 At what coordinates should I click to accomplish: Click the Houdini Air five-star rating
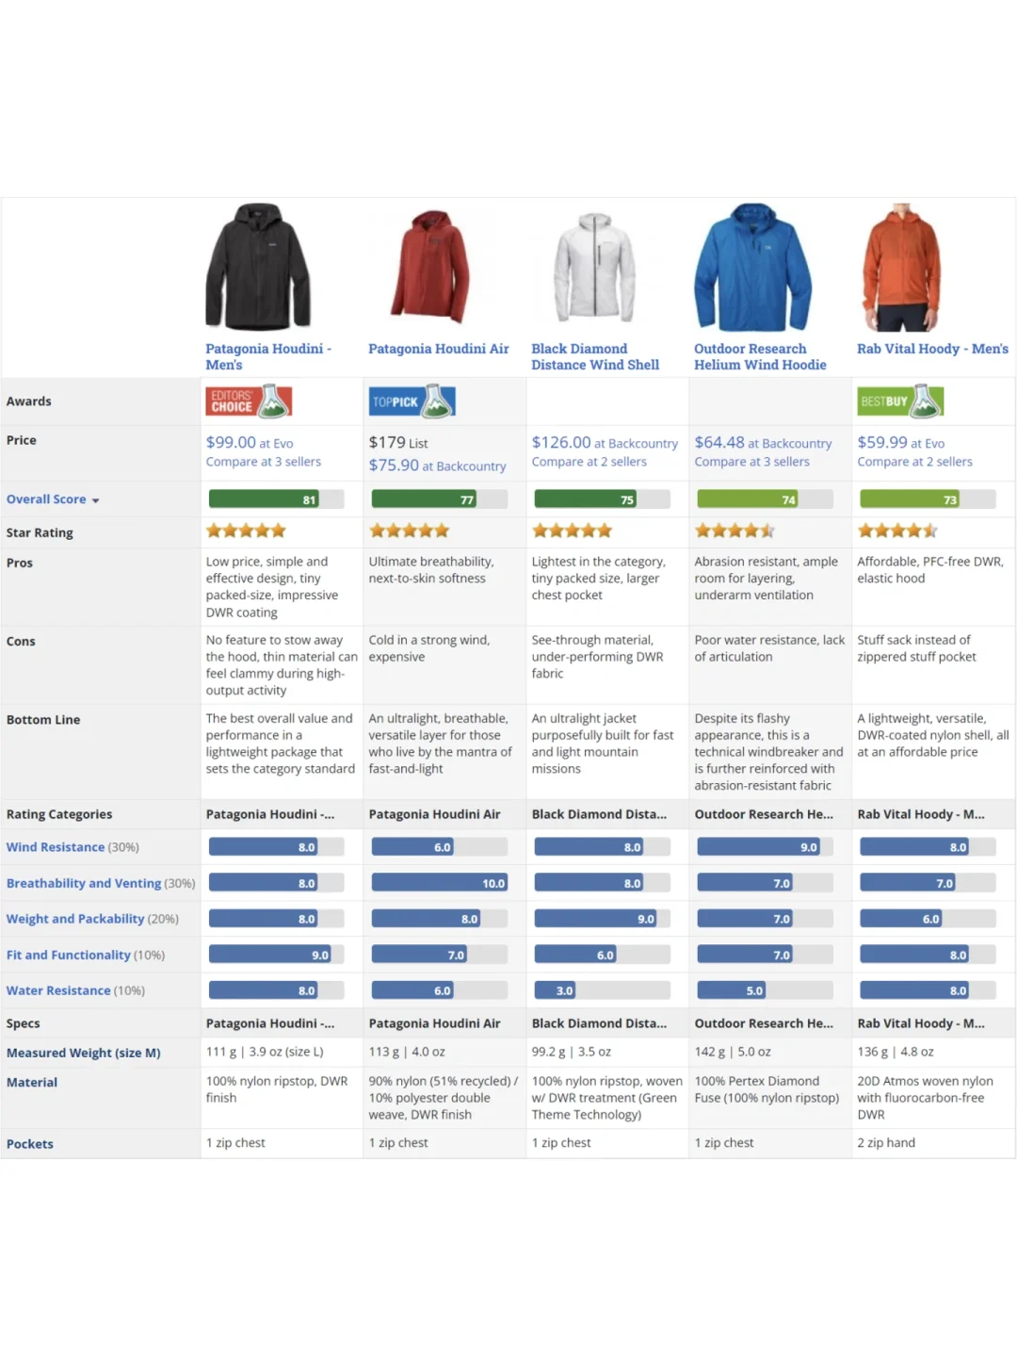pyautogui.click(x=409, y=531)
